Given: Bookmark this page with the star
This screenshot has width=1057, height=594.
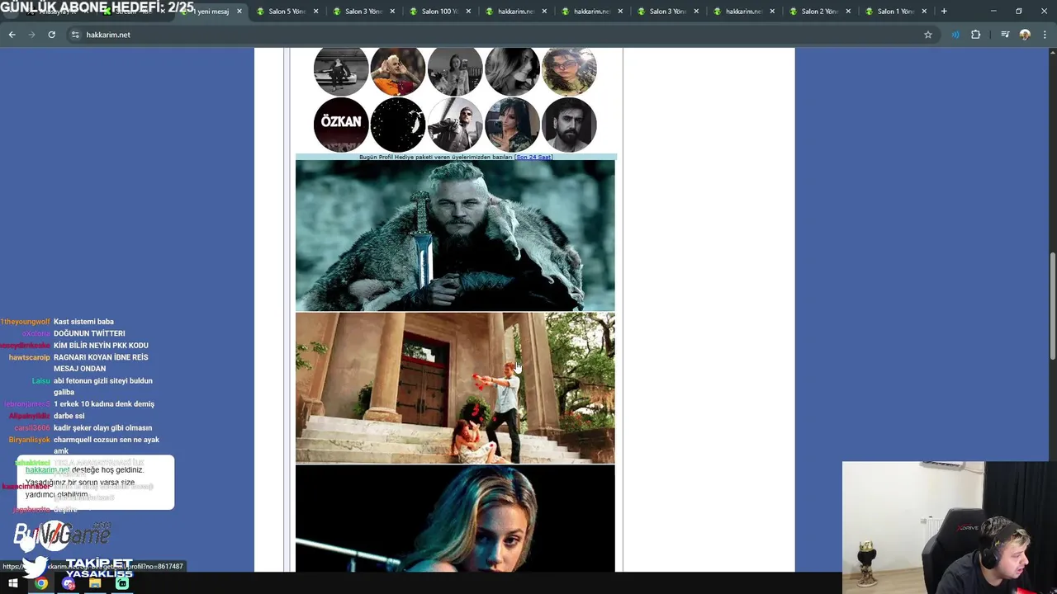Looking at the screenshot, I should click(927, 35).
